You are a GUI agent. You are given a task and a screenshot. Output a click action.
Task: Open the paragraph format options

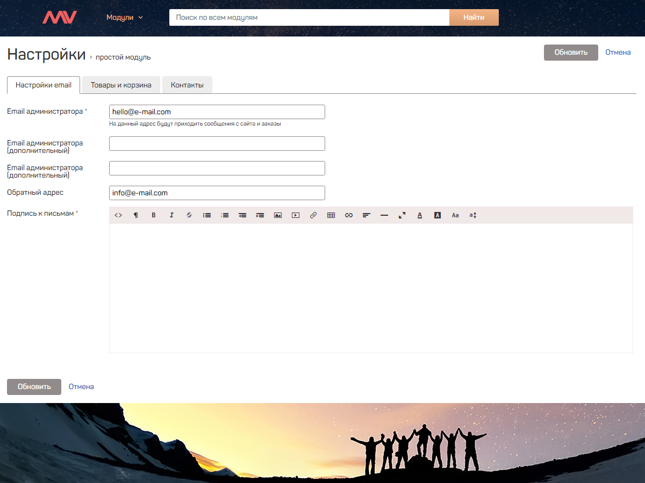click(x=136, y=215)
